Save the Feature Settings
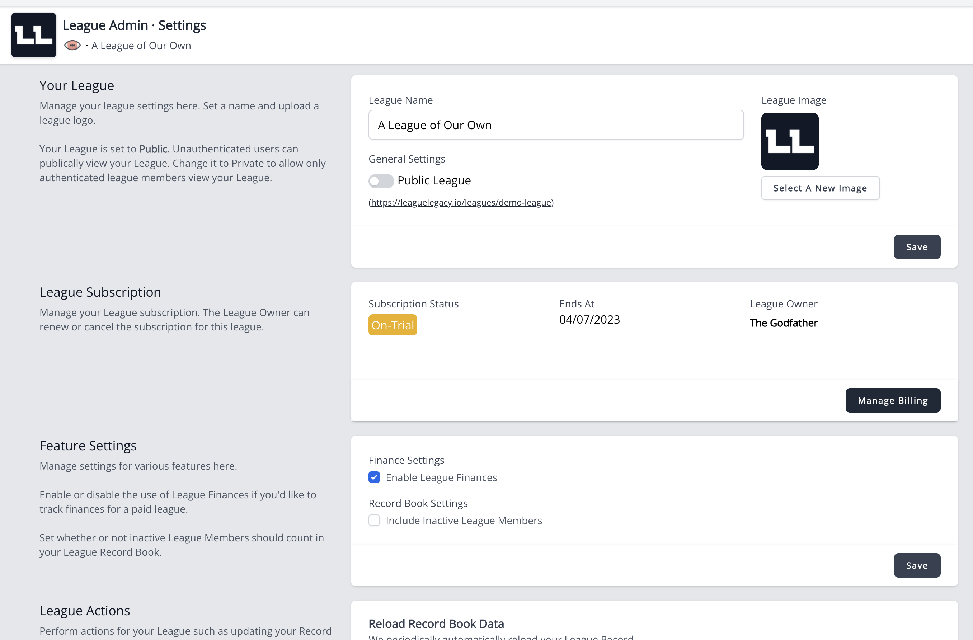 (x=917, y=565)
